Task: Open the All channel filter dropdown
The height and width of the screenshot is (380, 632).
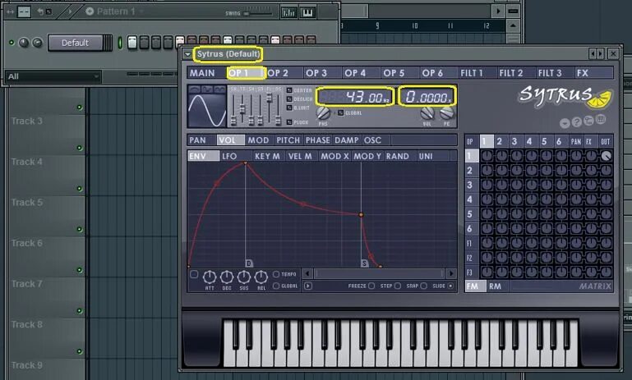Action: click(53, 76)
